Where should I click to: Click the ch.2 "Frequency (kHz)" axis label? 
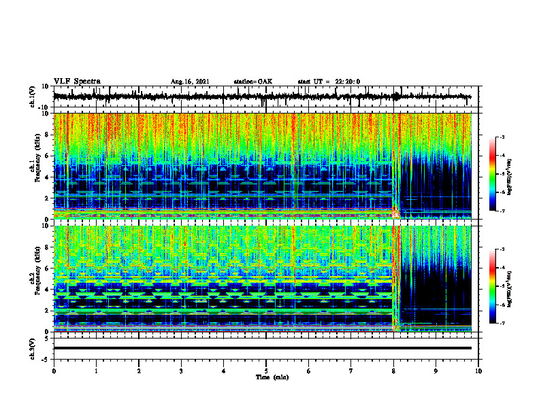tap(38, 271)
